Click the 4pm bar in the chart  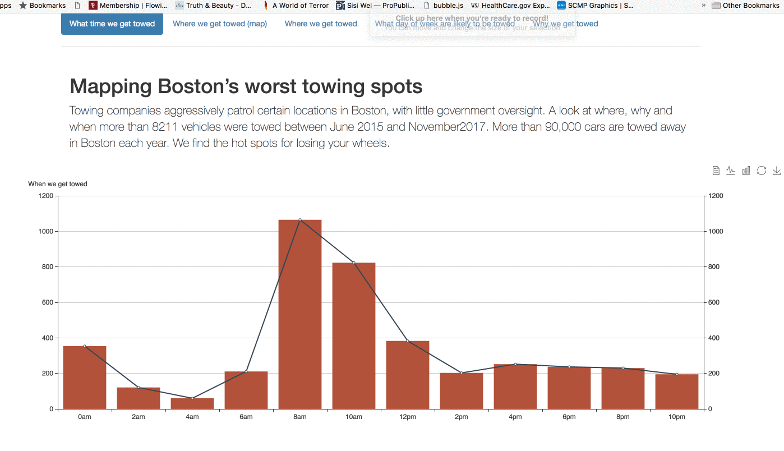[515, 386]
